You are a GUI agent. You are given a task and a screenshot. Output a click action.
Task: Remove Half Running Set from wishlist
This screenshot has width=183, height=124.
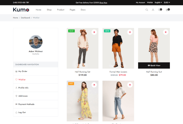(94, 32)
